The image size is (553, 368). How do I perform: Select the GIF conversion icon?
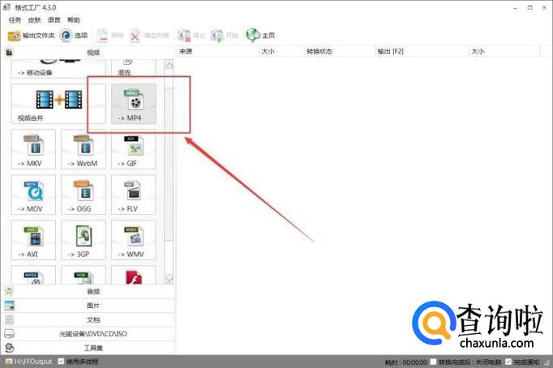[x=133, y=149]
